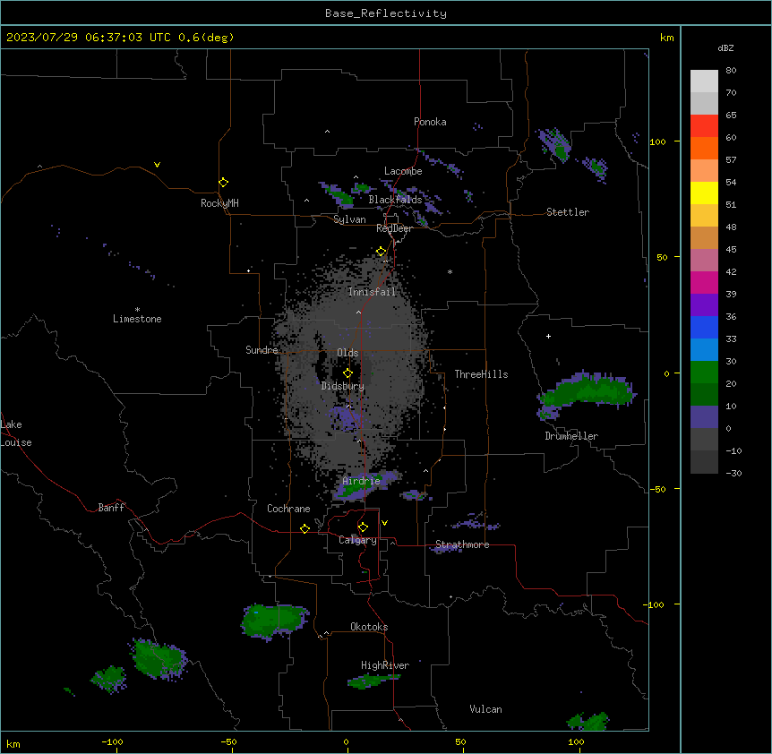Click the asterisk marker east of Innisfail
772x754 pixels.
point(450,271)
